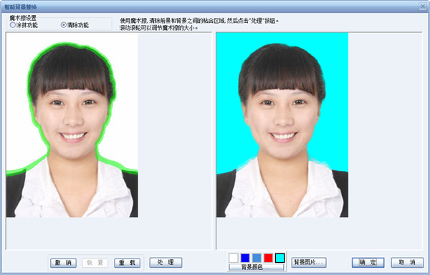430x275 pixels.
Task: Open the 背景颜色... color dialog
Action: (257, 267)
